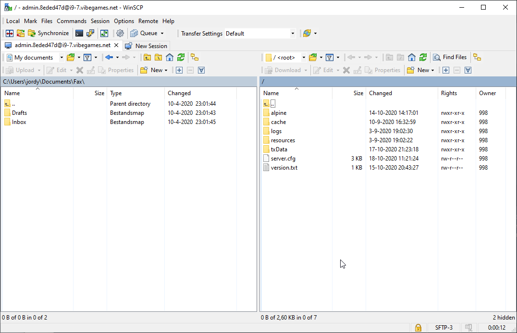Viewport: 517px width, 333px height.
Task: Go to remote home directory icon
Action: coord(411,58)
